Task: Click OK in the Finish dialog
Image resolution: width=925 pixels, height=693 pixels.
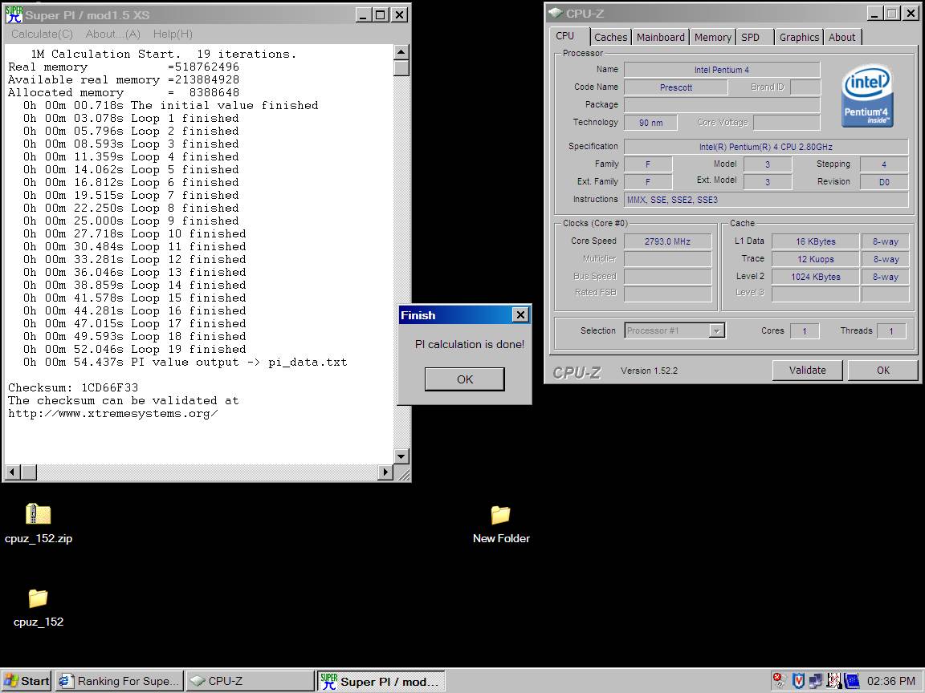Action: (x=465, y=379)
